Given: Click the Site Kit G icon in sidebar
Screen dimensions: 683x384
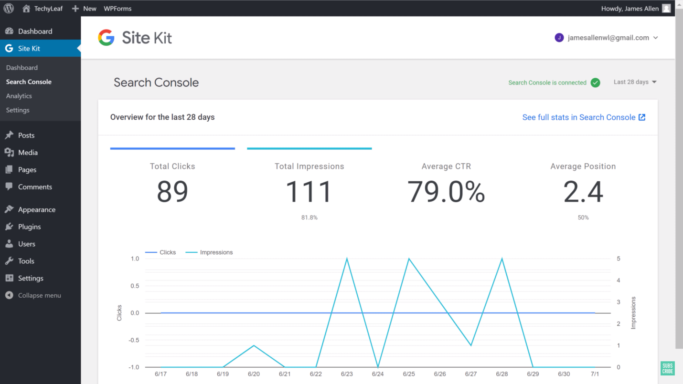Looking at the screenshot, I should 9,48.
